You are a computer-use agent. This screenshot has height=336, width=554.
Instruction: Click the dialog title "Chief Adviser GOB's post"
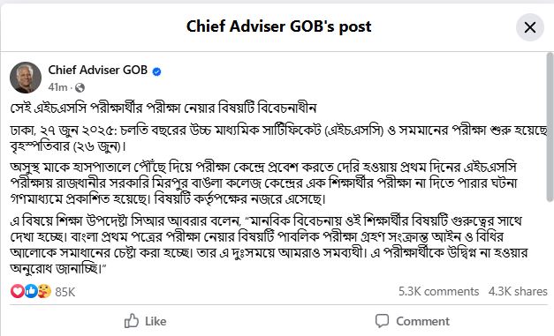click(x=278, y=26)
